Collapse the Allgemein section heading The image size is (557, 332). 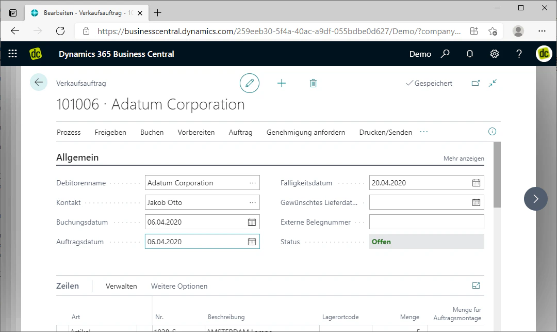click(x=77, y=157)
